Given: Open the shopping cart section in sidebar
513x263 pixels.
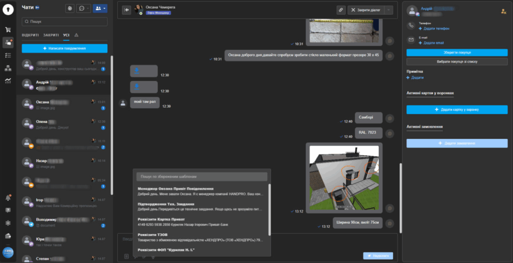Looking at the screenshot, I should [8, 30].
